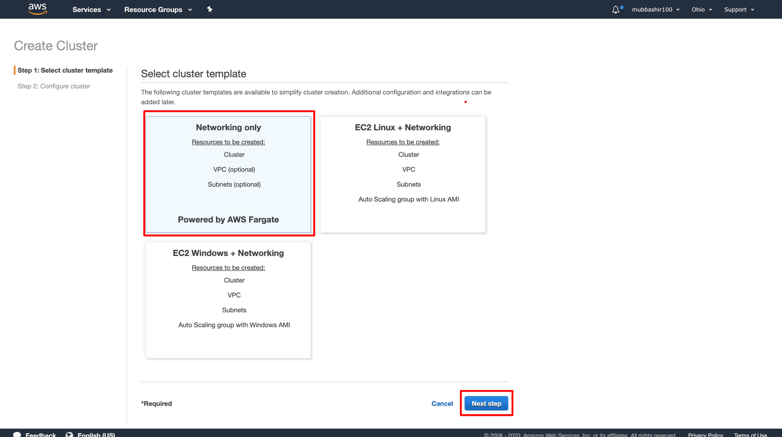Click 'Auto Scaling group with Windows AMI' text
The width and height of the screenshot is (782, 437).
click(x=234, y=325)
